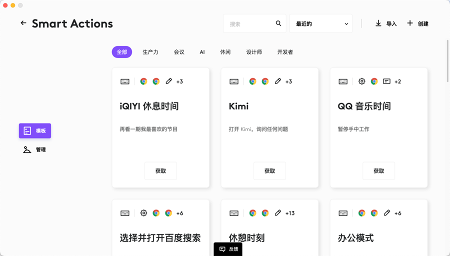Image resolution: width=450 pixels, height=256 pixels.
Task: Select the 生产力 category tab
Action: tap(150, 52)
